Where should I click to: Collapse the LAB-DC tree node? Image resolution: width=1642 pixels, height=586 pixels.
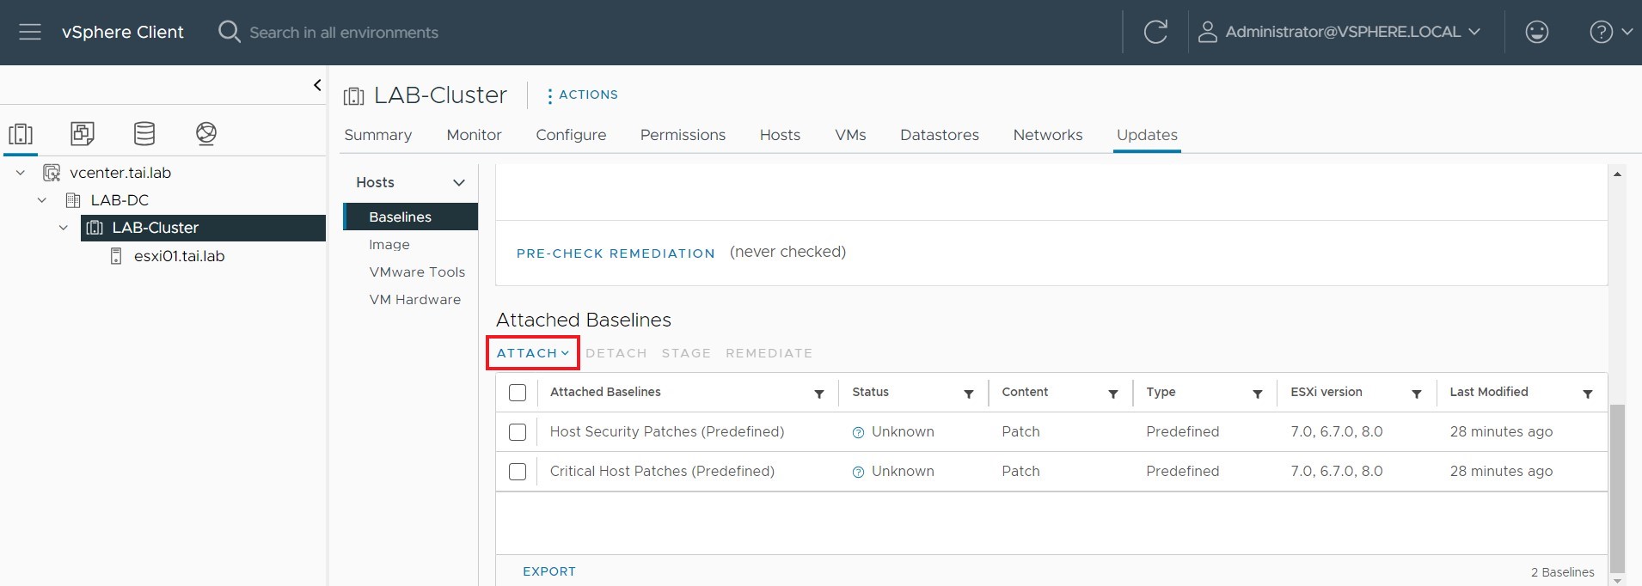42,200
